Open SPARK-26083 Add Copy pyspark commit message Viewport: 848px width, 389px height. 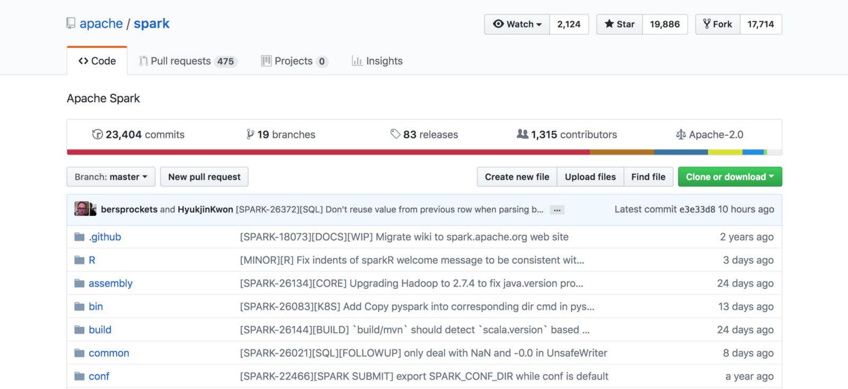pos(417,306)
